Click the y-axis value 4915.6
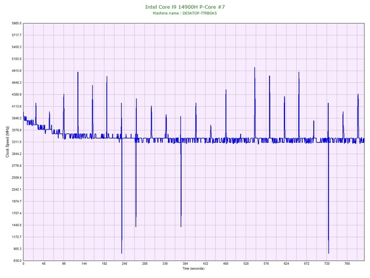 (17, 71)
